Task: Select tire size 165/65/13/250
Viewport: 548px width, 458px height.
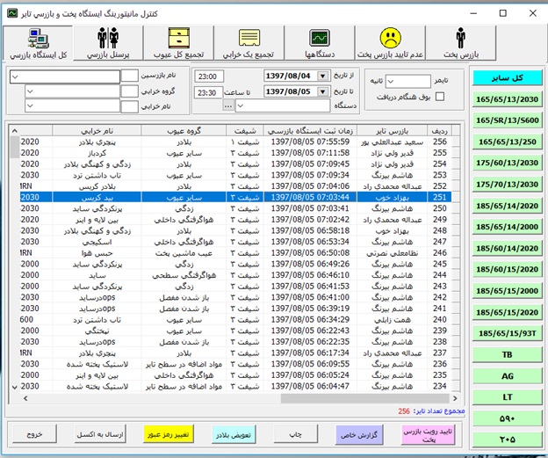Action: (x=507, y=142)
